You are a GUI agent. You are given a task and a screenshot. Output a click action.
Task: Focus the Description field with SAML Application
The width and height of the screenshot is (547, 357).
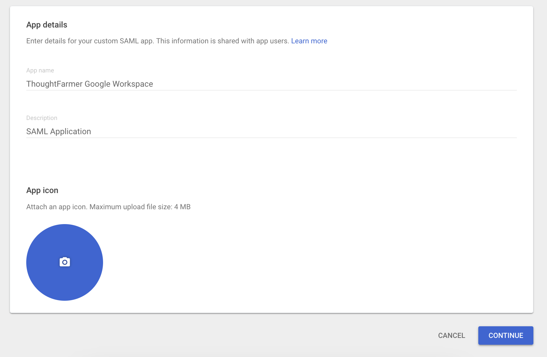pyautogui.click(x=272, y=131)
